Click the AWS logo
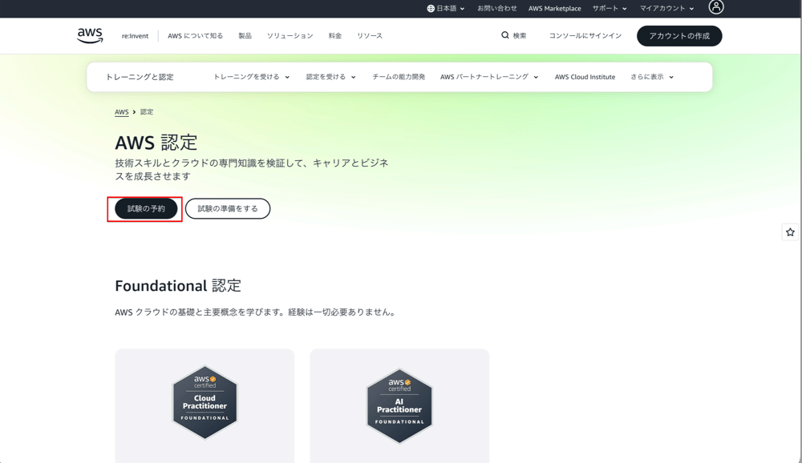Viewport: 802px width, 463px height. pyautogui.click(x=90, y=35)
